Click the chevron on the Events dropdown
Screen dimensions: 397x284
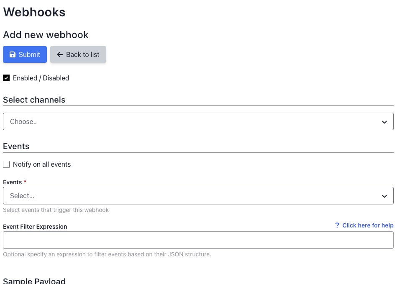tap(384, 196)
